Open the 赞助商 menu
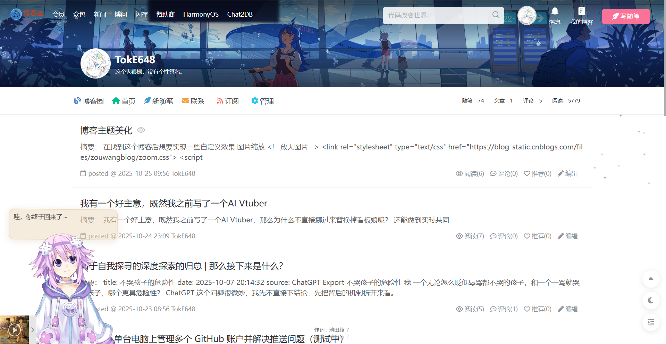Image resolution: width=666 pixels, height=344 pixels. [x=166, y=15]
